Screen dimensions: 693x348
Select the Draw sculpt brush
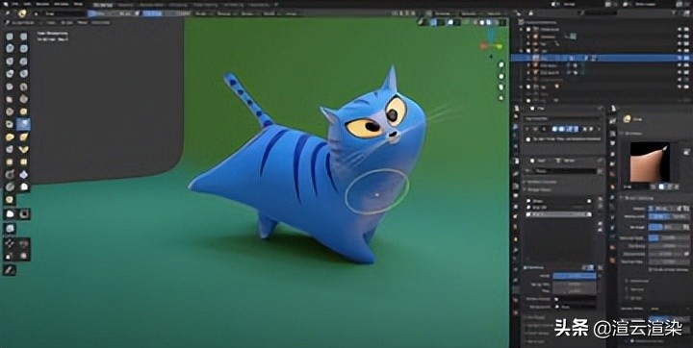pos(10,36)
